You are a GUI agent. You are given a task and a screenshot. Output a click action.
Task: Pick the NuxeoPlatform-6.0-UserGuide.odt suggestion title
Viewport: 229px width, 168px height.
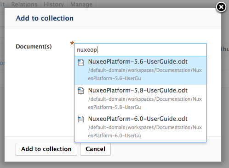(x=137, y=119)
